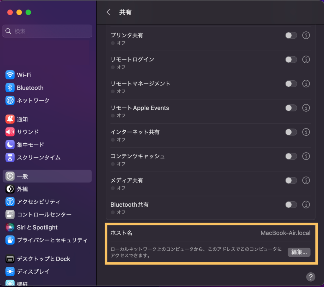The image size is (324, 287).
Task: Click the デスクトップと Dock icon
Action: (10, 259)
